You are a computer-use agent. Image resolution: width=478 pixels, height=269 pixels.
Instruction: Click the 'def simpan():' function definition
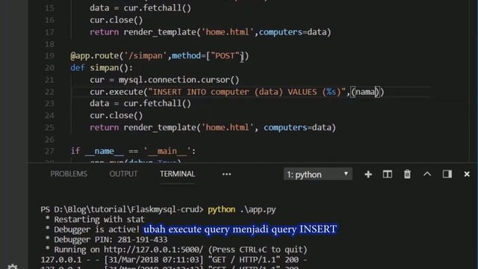102,68
